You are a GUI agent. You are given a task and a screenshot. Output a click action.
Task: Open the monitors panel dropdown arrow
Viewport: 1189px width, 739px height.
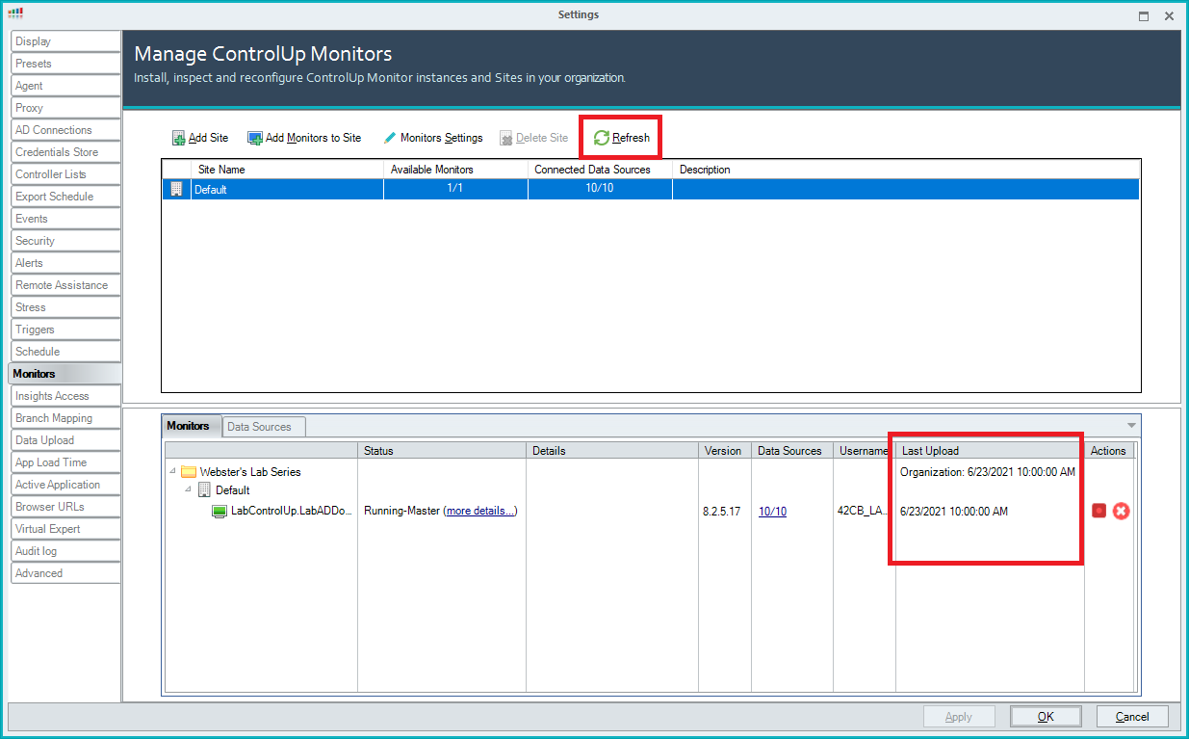pyautogui.click(x=1131, y=425)
